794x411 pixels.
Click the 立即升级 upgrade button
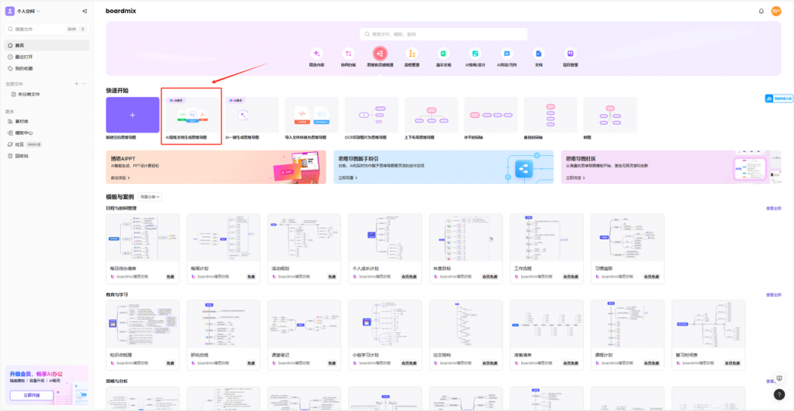point(31,395)
